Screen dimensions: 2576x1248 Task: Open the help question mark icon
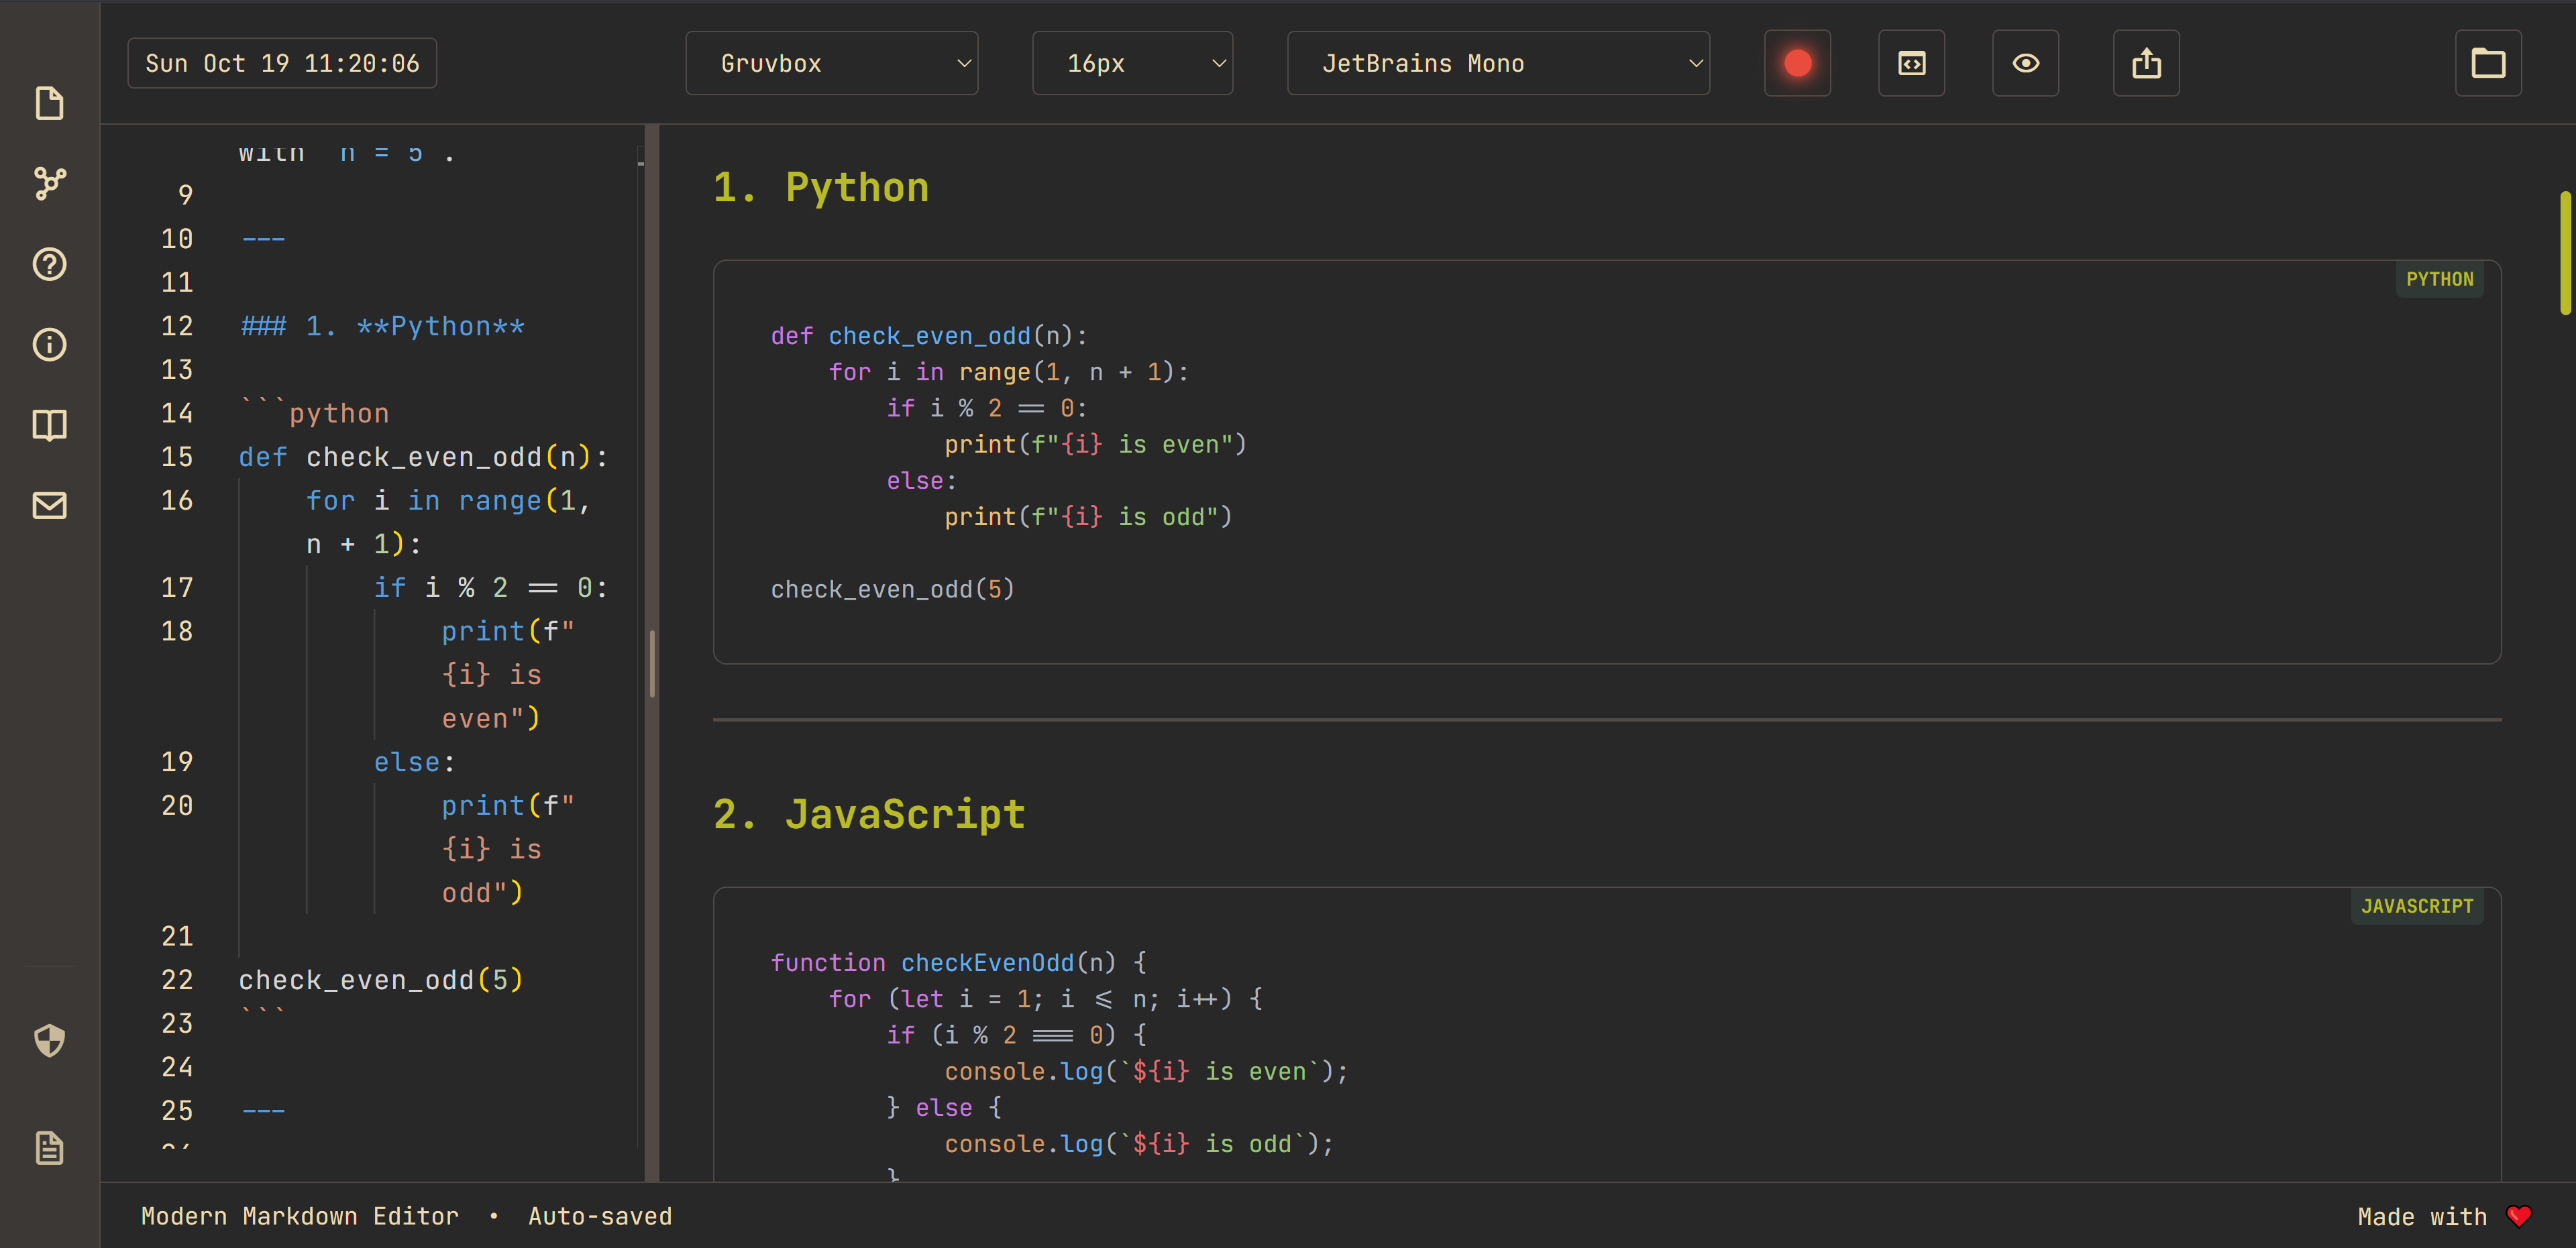[49, 264]
